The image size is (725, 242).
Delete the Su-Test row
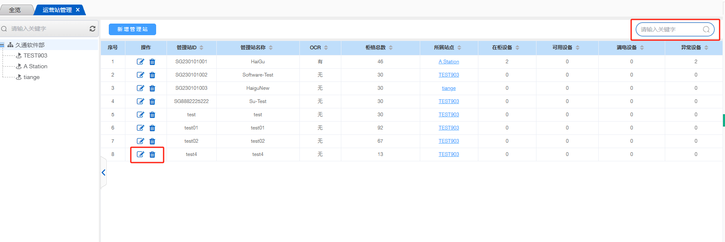(152, 101)
